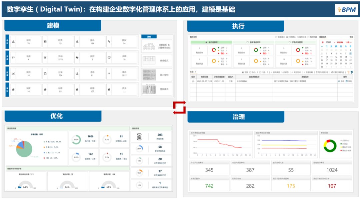Click the 绩效 line chart icon
The height and width of the screenshot is (199, 360).
[13, 74]
